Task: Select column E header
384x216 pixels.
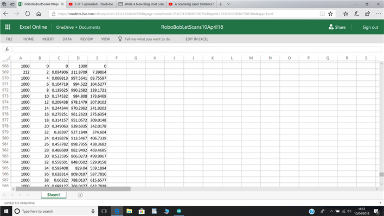Action: pyautogui.click(x=97, y=58)
